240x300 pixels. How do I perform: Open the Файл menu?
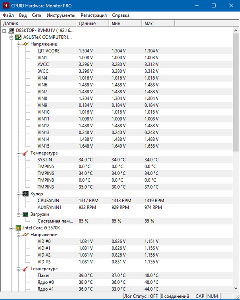point(8,15)
